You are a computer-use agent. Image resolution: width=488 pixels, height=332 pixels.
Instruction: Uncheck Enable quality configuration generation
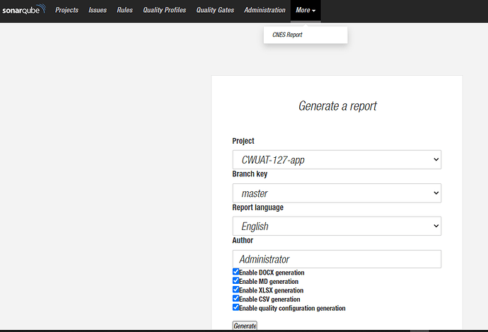coord(236,307)
